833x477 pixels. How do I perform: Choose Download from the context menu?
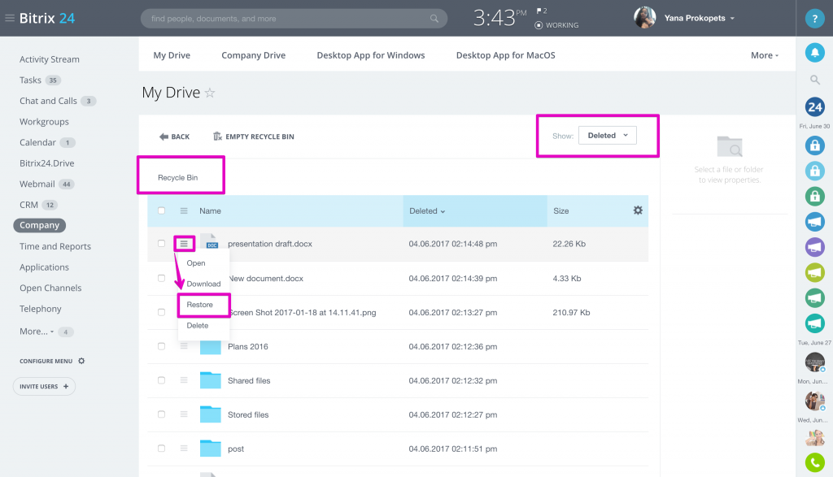(203, 284)
